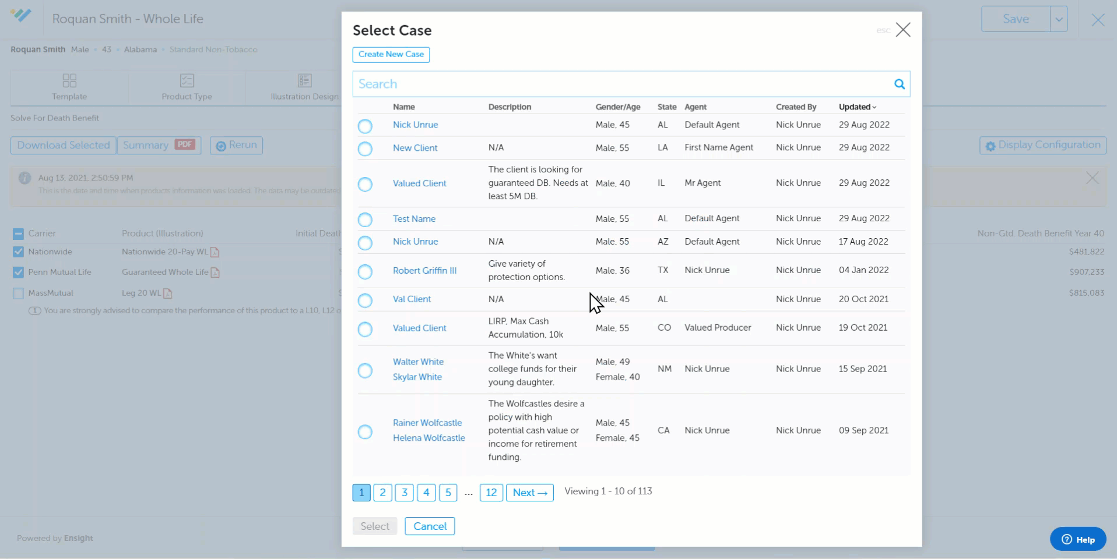
Task: Select radio for Test Name case
Action: pos(365,220)
